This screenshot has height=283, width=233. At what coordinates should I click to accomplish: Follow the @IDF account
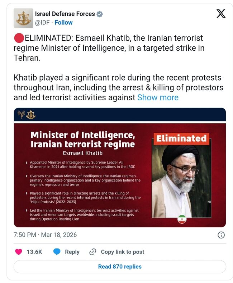point(63,22)
